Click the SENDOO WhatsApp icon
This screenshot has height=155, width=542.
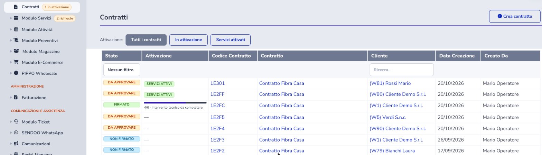(x=16, y=133)
